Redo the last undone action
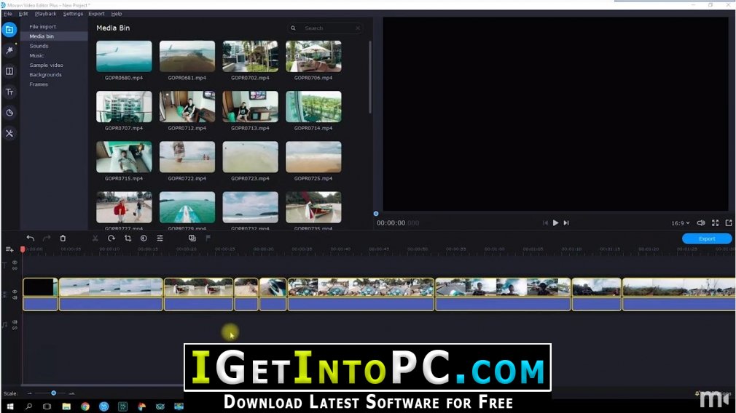 [47, 238]
